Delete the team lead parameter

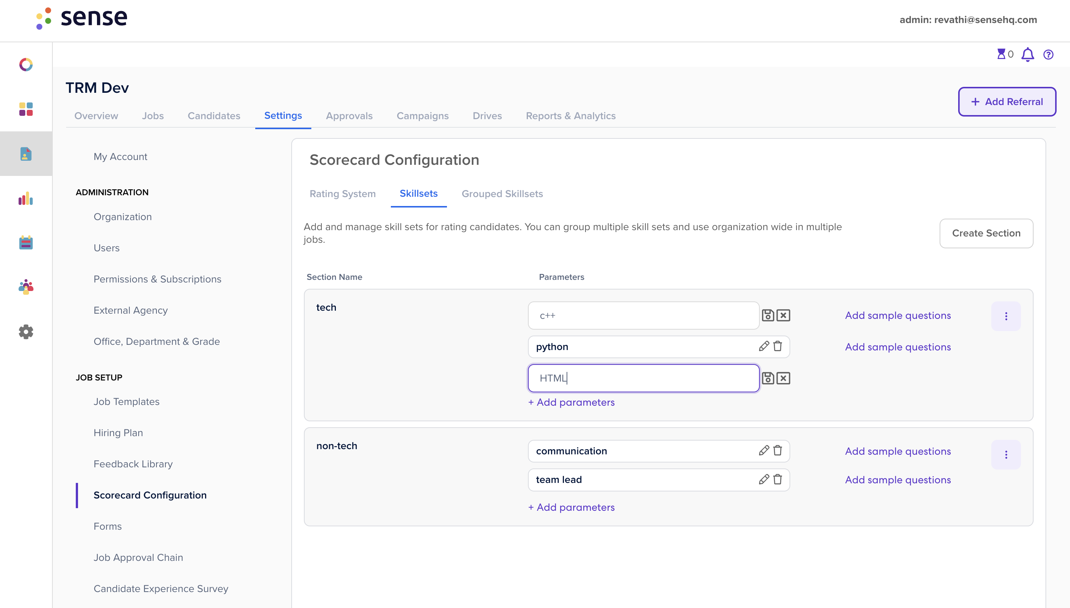tap(777, 480)
